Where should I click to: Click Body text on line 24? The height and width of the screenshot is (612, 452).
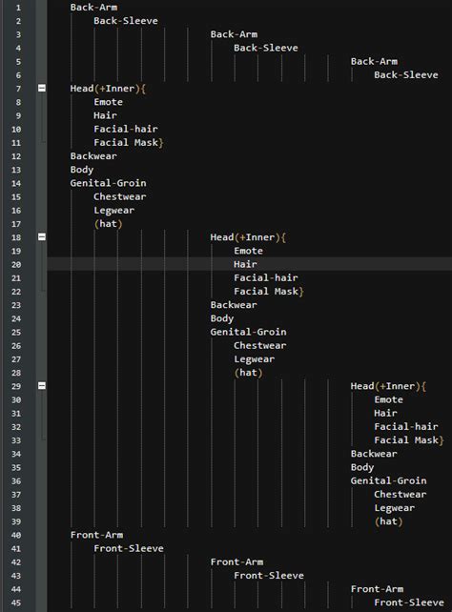[222, 318]
